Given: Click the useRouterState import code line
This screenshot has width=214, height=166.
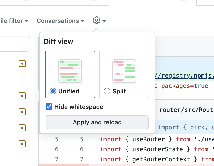Looking at the screenshot, I should click(157, 149).
